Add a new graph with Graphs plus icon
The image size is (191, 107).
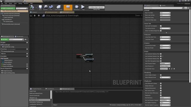(27, 43)
